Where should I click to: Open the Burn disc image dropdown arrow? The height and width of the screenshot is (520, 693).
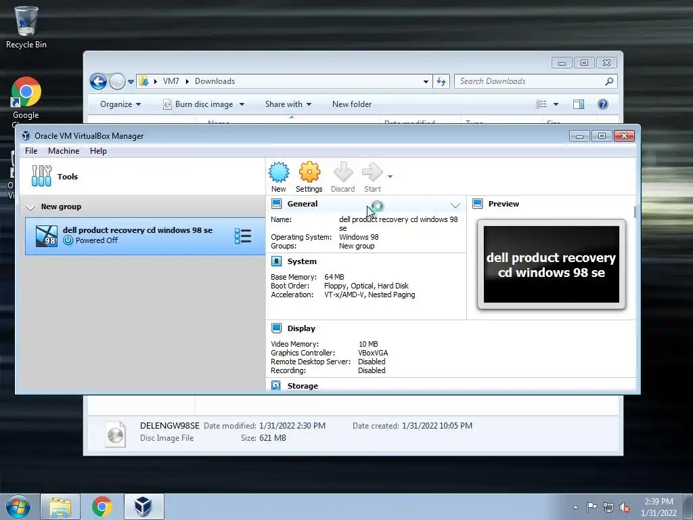[x=242, y=104]
